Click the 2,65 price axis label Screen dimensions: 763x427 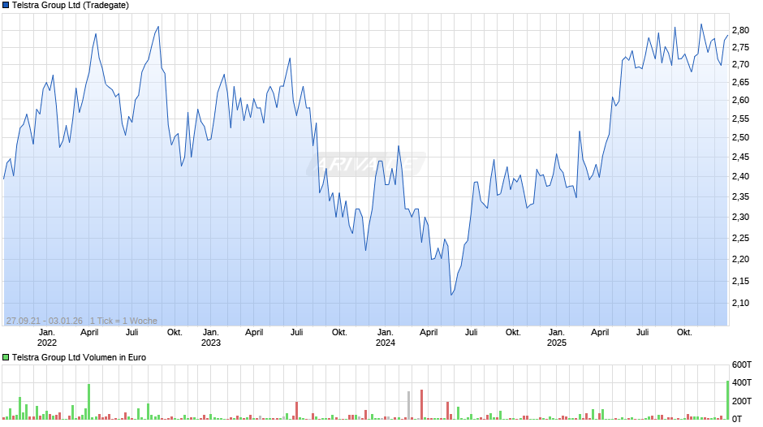coord(740,82)
